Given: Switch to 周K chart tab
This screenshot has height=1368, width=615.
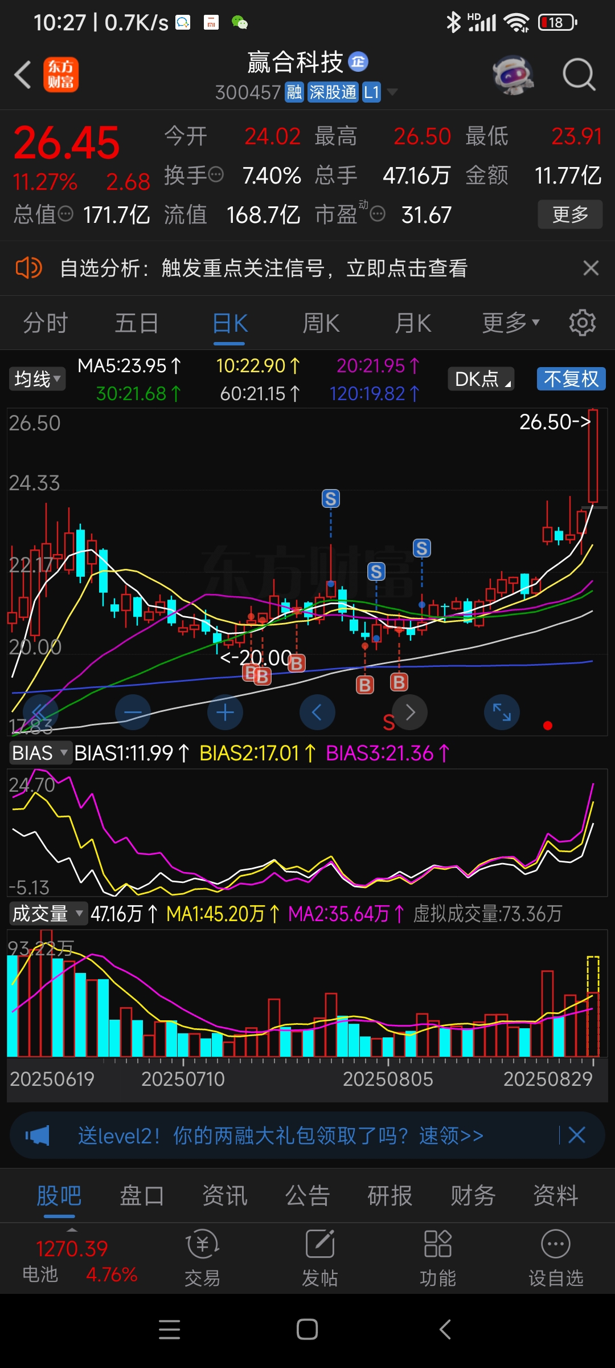Looking at the screenshot, I should click(x=321, y=323).
